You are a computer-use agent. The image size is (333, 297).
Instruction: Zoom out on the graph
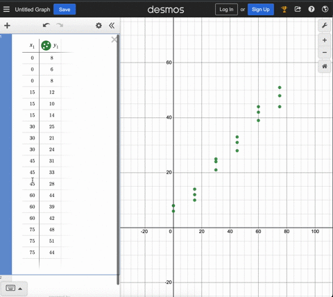(325, 52)
